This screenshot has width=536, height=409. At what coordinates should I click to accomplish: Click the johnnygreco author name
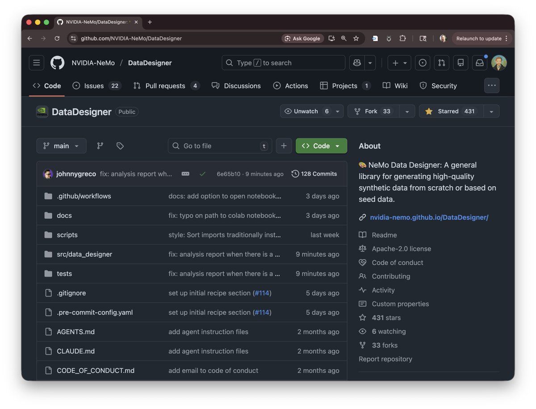(x=76, y=174)
